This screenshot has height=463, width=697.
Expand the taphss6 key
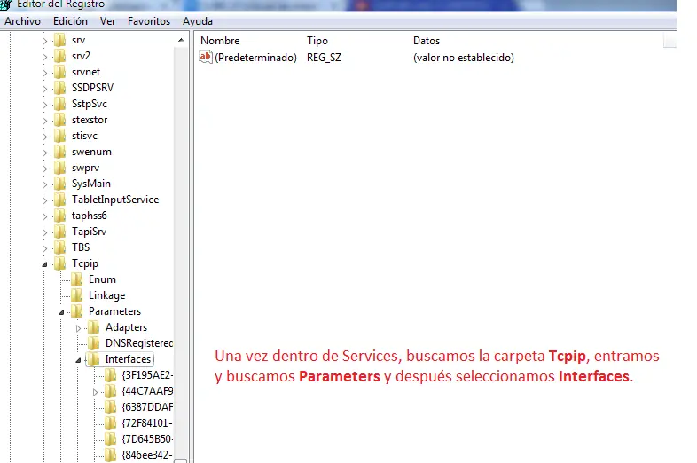[x=44, y=216]
